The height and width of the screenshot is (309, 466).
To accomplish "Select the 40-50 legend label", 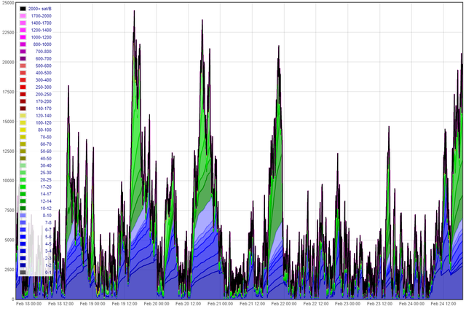I will (46, 159).
